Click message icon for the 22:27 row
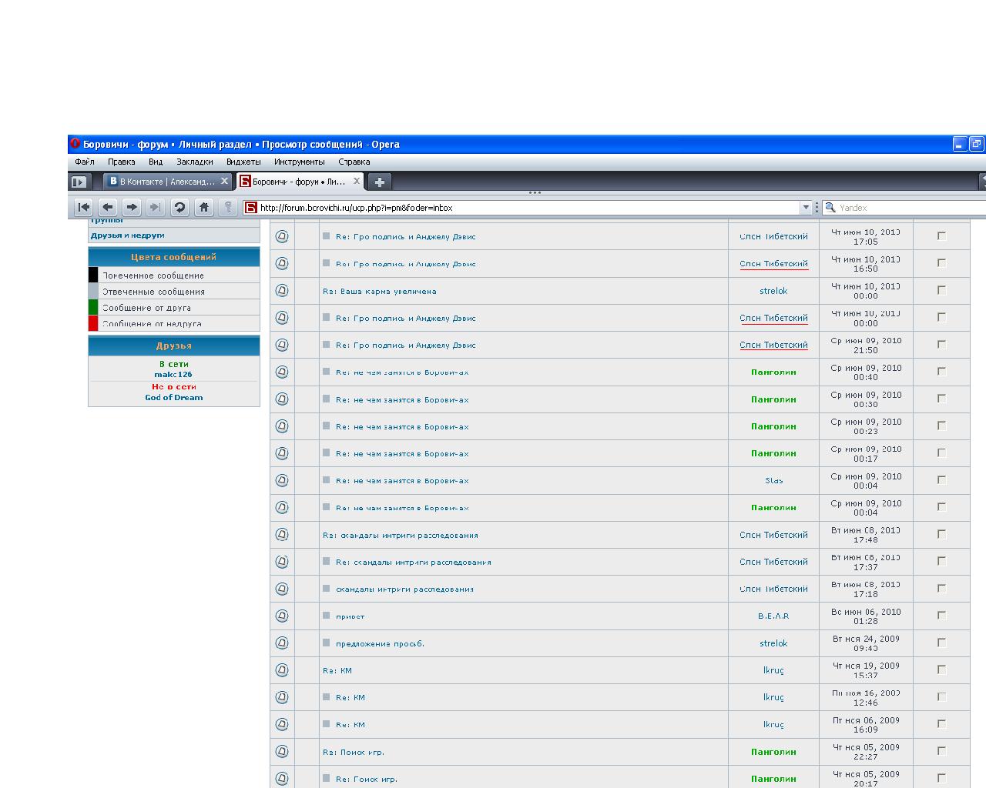Screen dimensions: 986x788 (282, 752)
